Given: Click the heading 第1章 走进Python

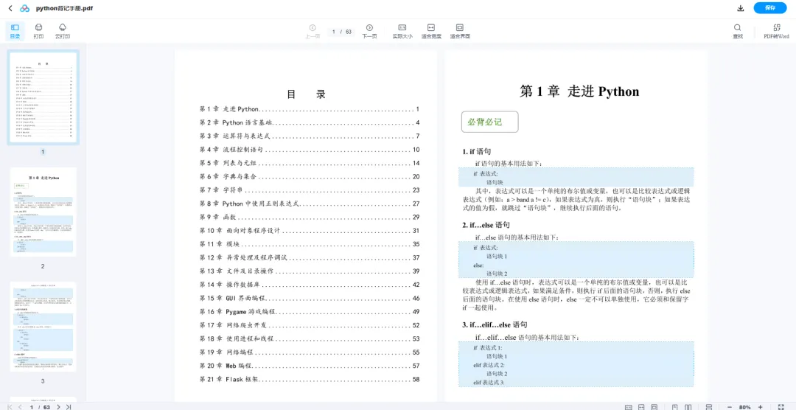Looking at the screenshot, I should 579,91.
